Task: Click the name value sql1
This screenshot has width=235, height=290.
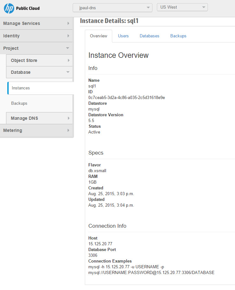Action: point(92,86)
